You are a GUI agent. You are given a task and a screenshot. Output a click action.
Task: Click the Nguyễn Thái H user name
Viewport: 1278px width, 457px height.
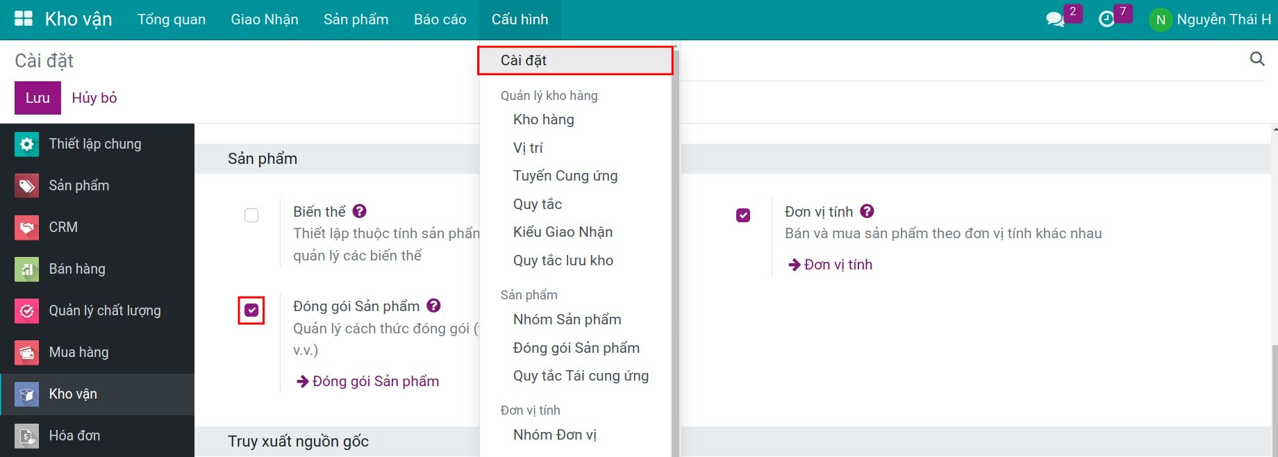point(1224,19)
